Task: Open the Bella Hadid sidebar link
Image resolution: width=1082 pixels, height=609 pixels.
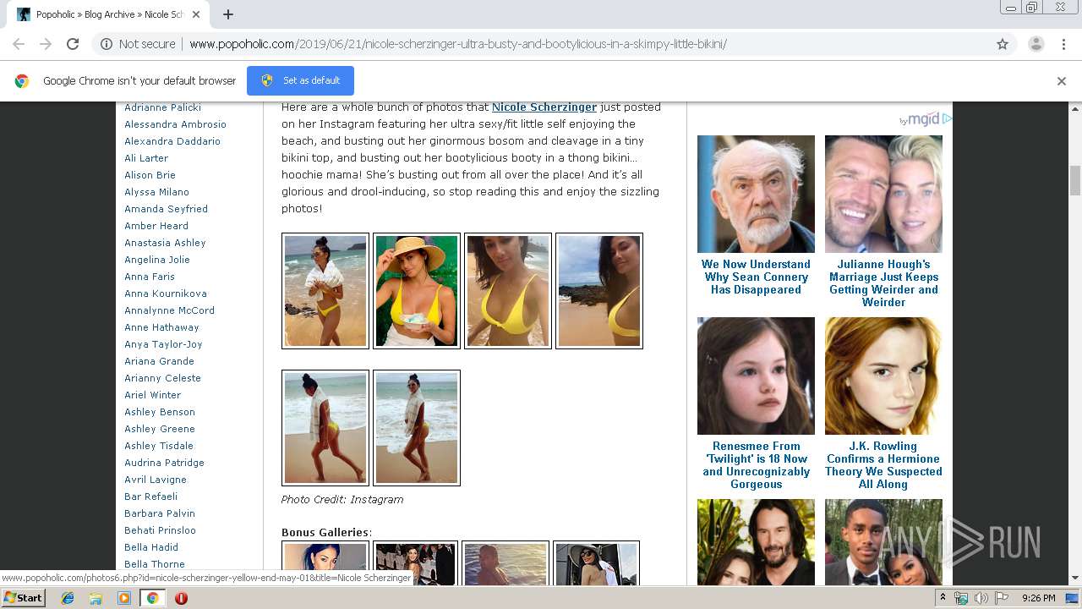Action: [x=151, y=547]
